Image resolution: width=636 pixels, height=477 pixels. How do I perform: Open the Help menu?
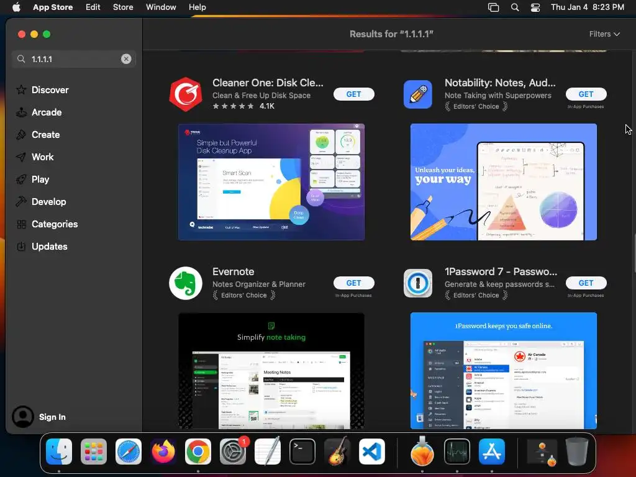click(197, 7)
